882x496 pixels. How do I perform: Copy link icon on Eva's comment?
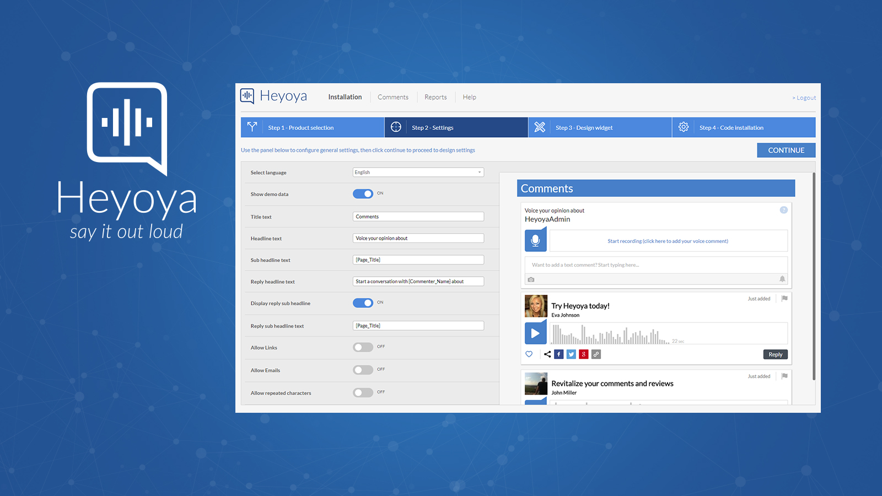coord(596,354)
